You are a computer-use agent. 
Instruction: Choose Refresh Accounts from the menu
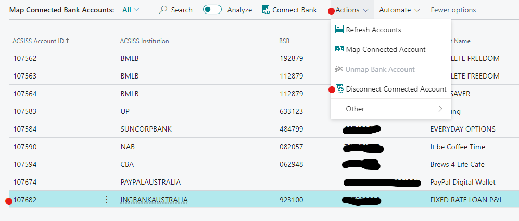pos(373,30)
